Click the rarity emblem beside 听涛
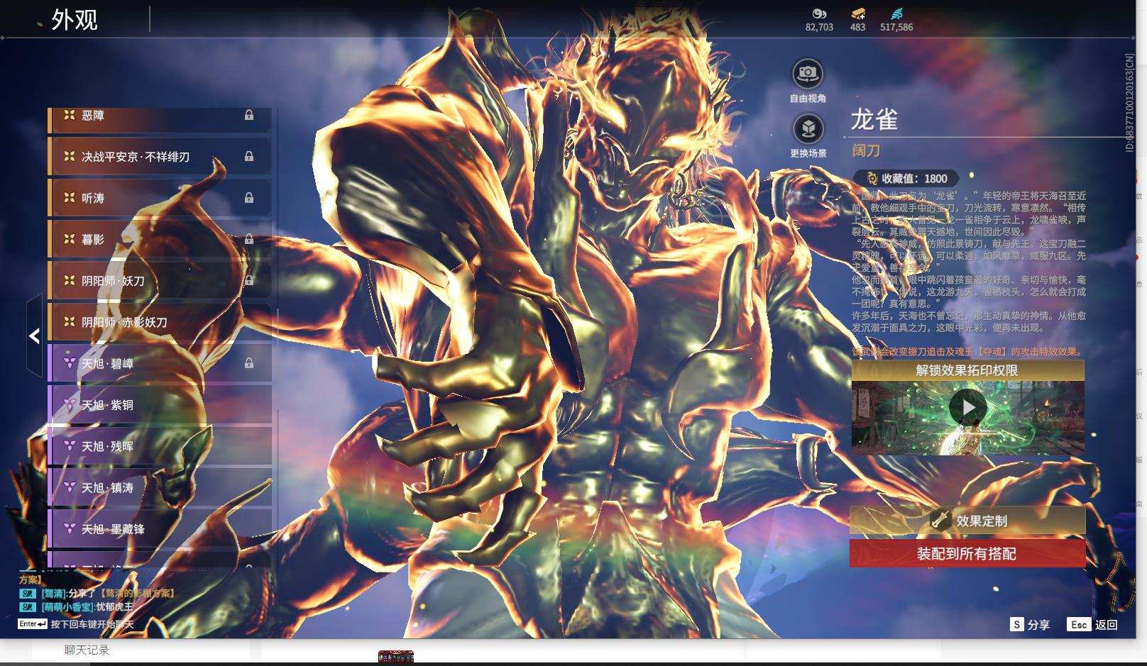This screenshot has height=666, width=1147. click(69, 198)
